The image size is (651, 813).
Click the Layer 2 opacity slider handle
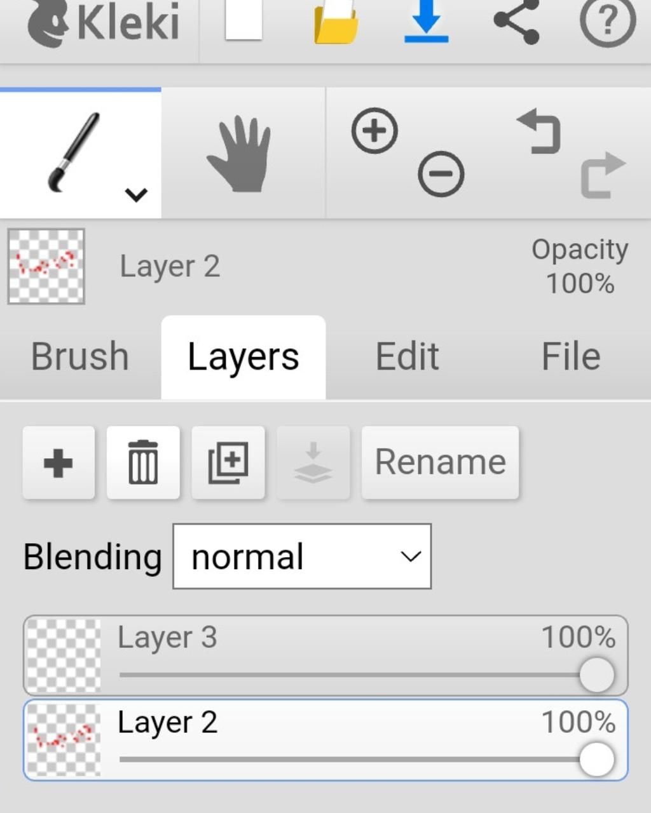(x=596, y=759)
